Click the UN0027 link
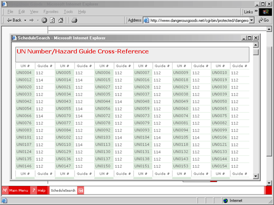The width and height of the screenshot is (274, 205). (x=103, y=87)
